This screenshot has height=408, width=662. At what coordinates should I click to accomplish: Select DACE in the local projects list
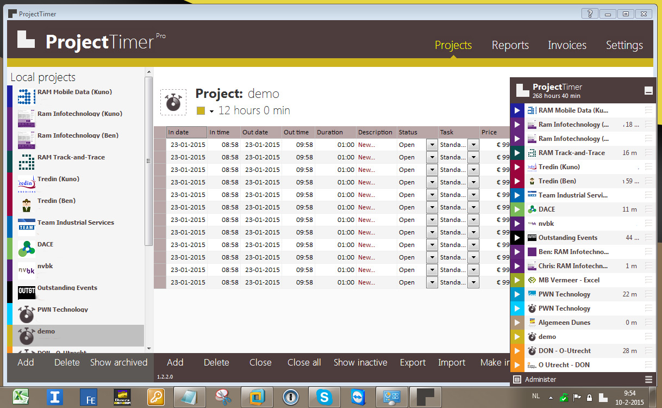click(76, 249)
